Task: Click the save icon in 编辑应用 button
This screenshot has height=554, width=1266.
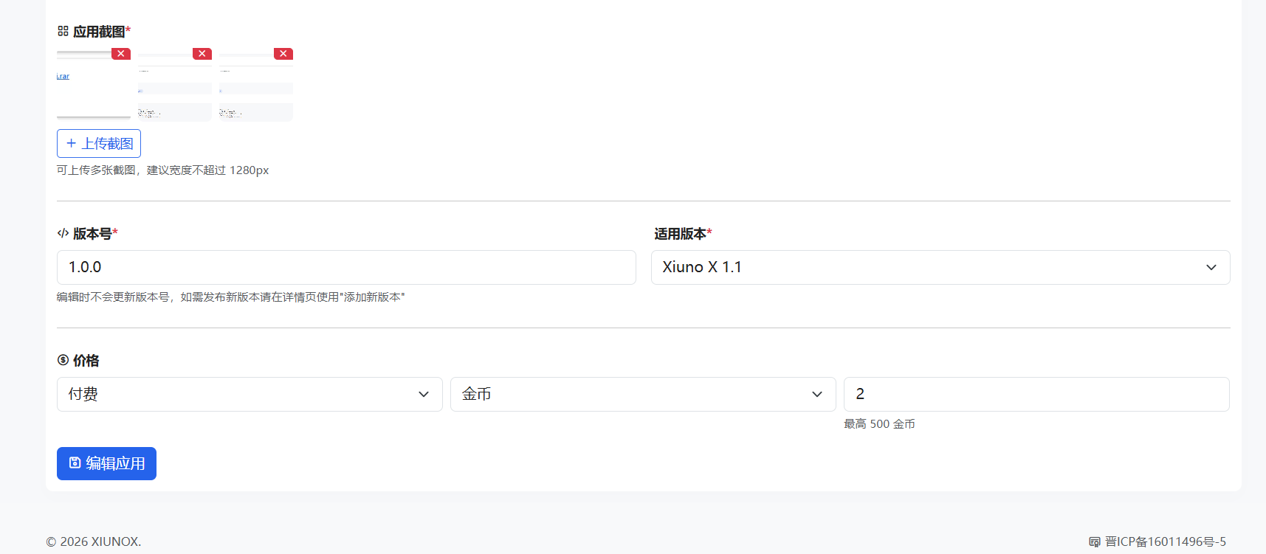Action: pyautogui.click(x=75, y=463)
